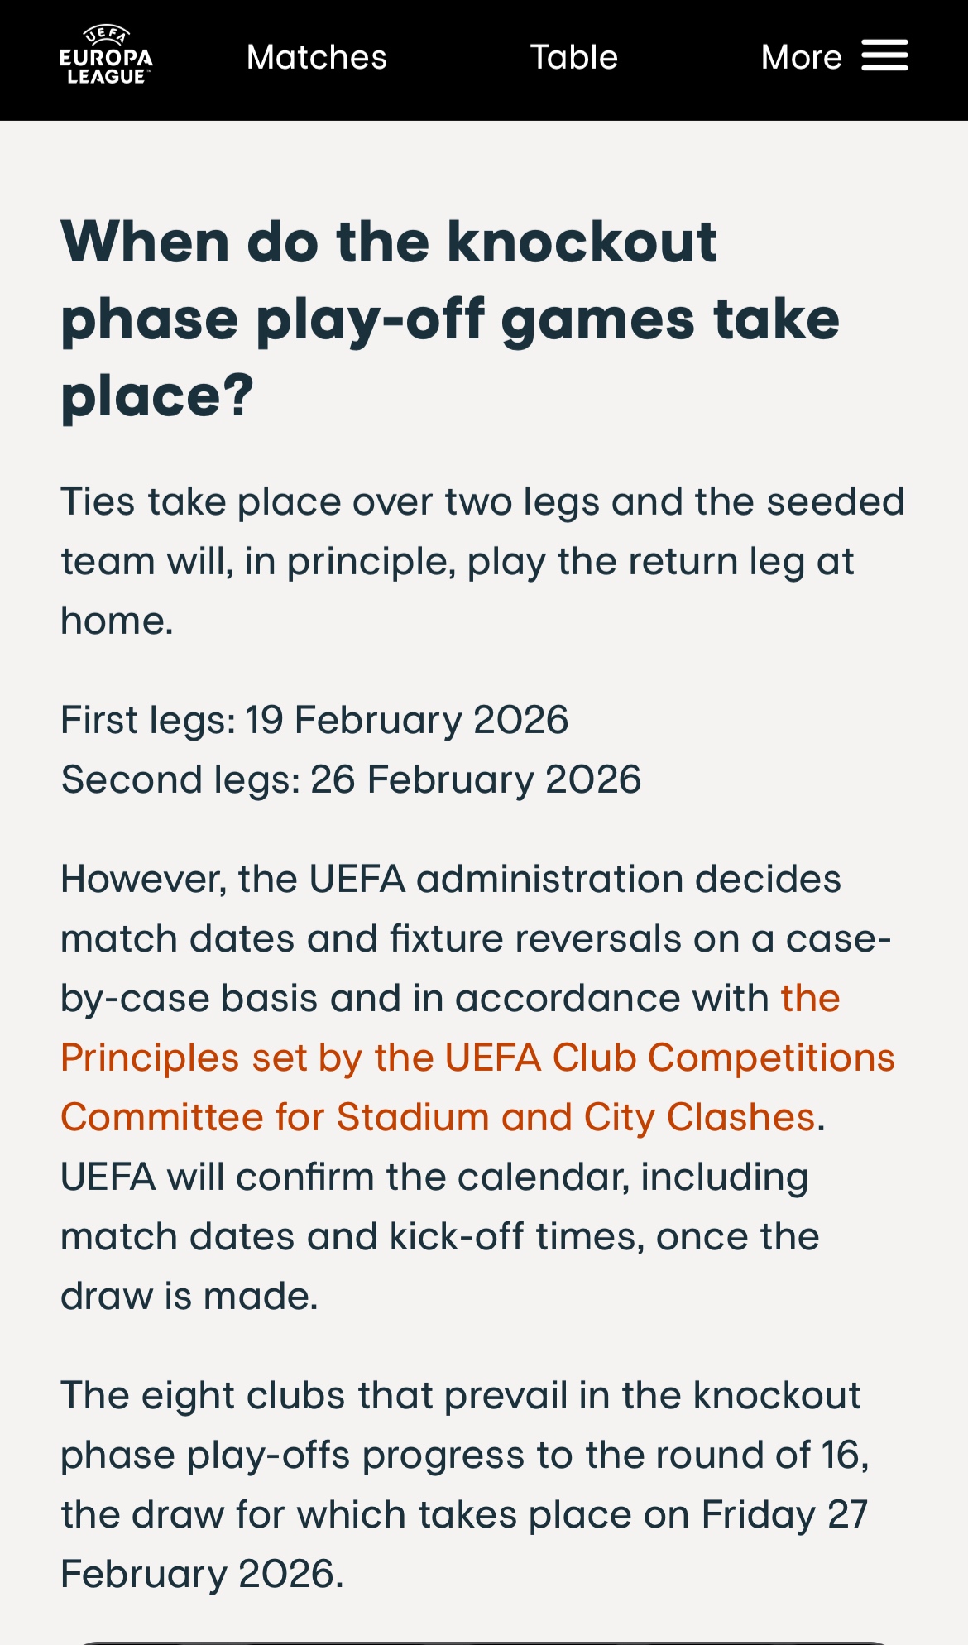Open the hamburger menu icon
This screenshot has height=1645, width=968.
coord(884,56)
